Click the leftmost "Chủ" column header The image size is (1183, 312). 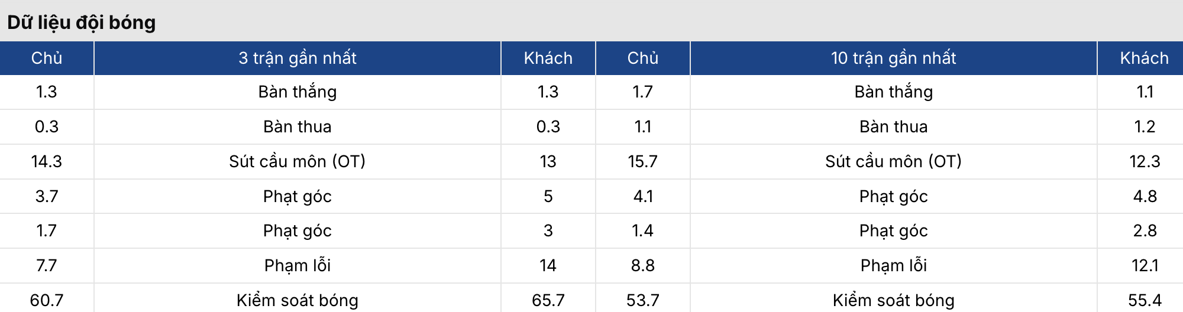tap(47, 58)
